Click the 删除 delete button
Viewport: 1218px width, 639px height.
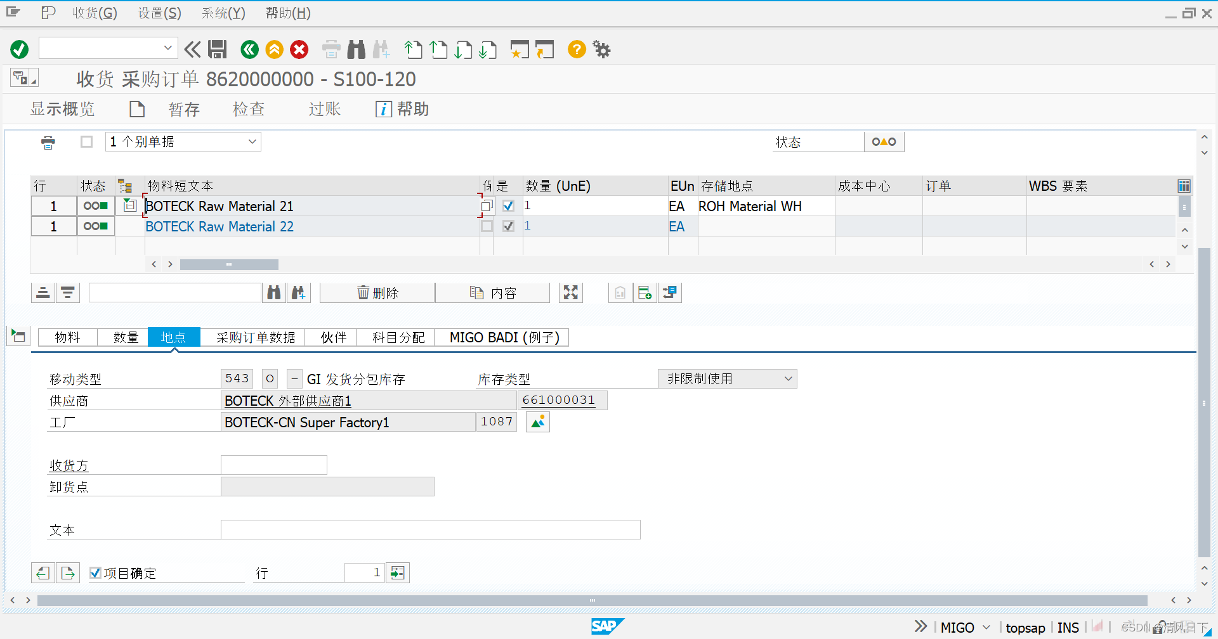point(377,292)
